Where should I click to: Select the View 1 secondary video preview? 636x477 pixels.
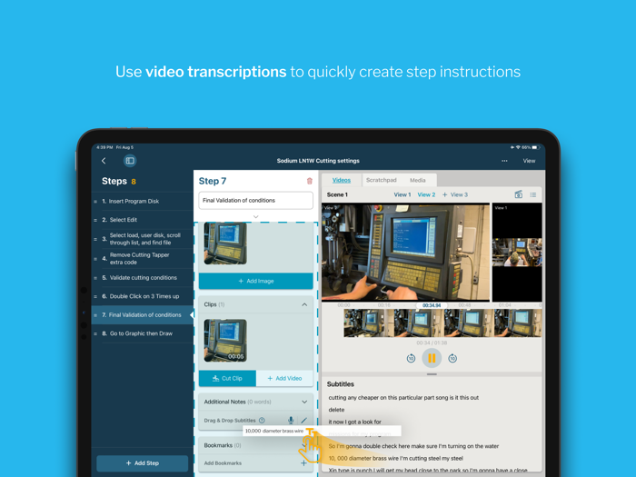pos(517,252)
